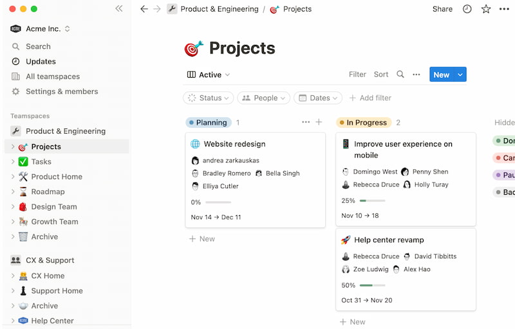Click the In Progress status tag
Image resolution: width=515 pixels, height=329 pixels.
(x=364, y=123)
